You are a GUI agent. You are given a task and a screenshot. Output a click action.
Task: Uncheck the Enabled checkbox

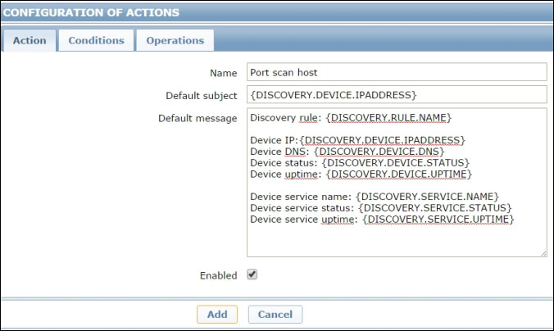252,275
